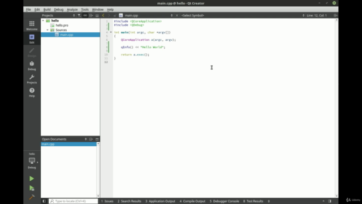Image resolution: width=362 pixels, height=204 pixels.
Task: Go forward in navigation history
Action: coord(109,15)
